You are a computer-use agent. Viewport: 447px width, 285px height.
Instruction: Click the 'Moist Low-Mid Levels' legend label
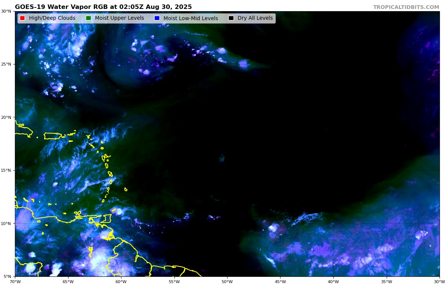point(191,18)
